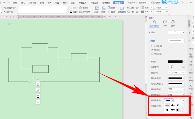Select the open arrow head style
This screenshot has height=119, width=195.
tap(178, 105)
